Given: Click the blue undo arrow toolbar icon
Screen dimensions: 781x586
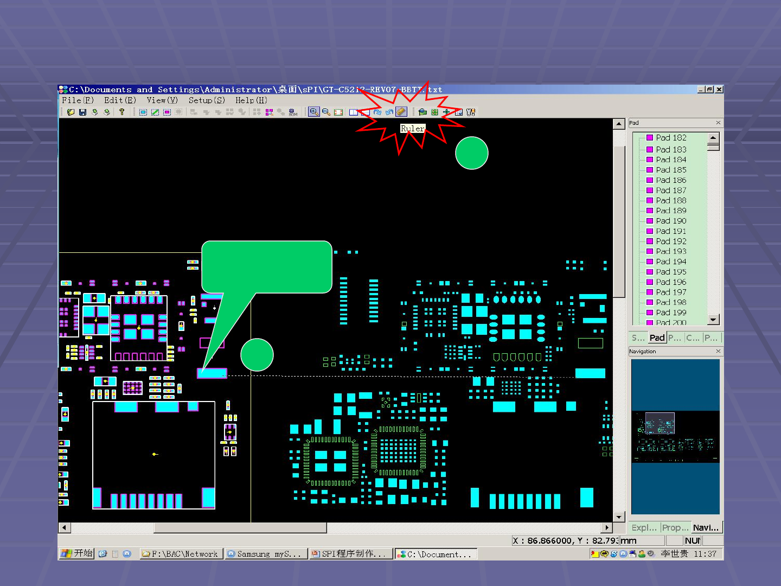Looking at the screenshot, I should 389,112.
